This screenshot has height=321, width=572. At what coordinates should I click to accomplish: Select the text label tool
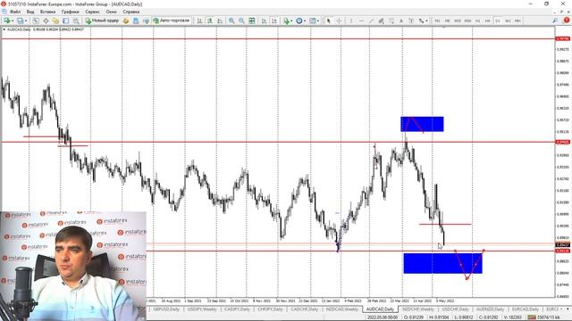click(x=411, y=21)
